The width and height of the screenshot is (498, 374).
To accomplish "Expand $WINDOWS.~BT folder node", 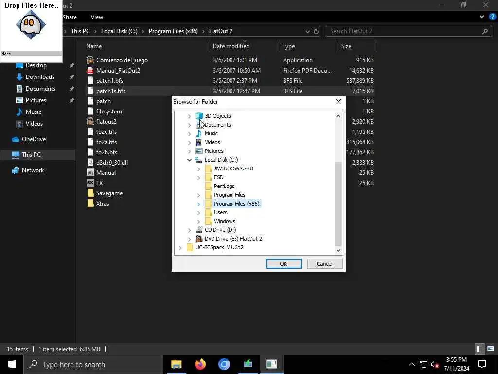I will [199, 169].
